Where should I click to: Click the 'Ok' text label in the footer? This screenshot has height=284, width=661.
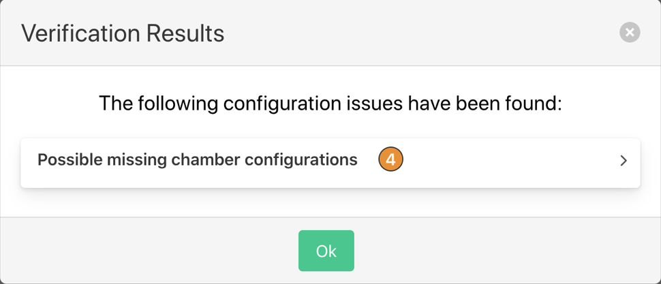[x=326, y=251]
